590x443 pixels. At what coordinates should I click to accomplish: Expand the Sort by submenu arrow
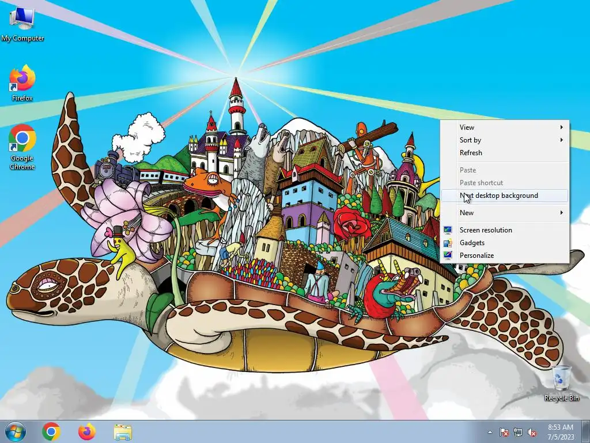click(561, 140)
